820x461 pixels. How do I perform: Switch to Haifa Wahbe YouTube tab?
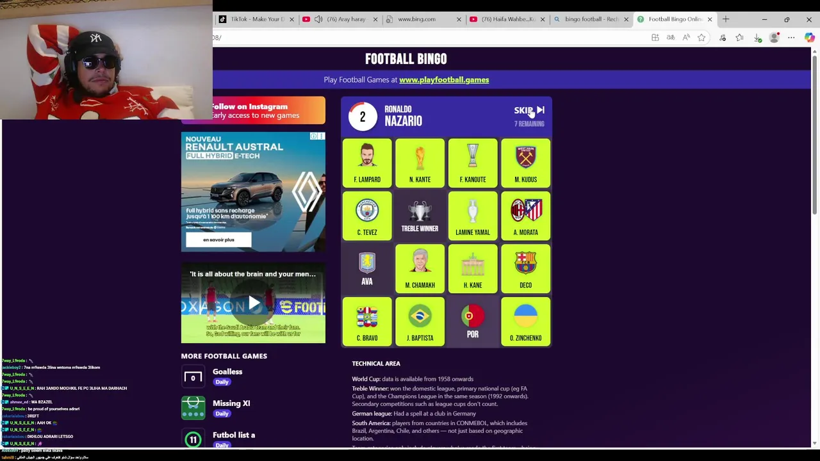pyautogui.click(x=507, y=19)
